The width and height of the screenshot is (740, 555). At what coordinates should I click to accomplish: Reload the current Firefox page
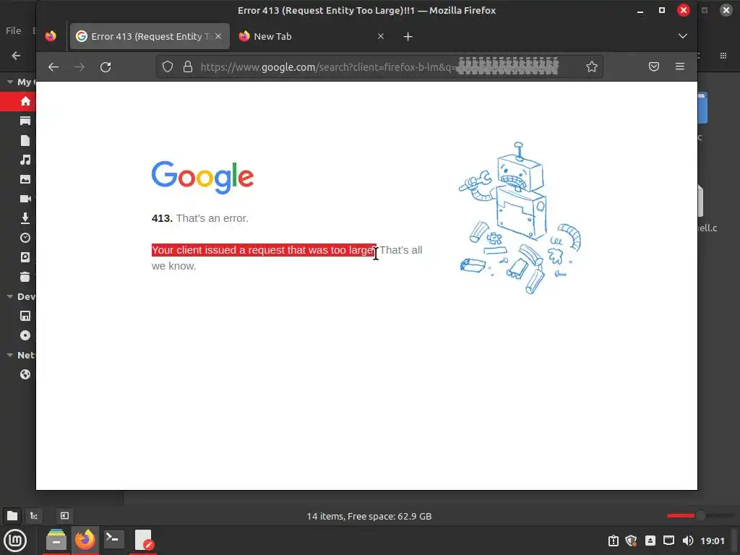[106, 67]
